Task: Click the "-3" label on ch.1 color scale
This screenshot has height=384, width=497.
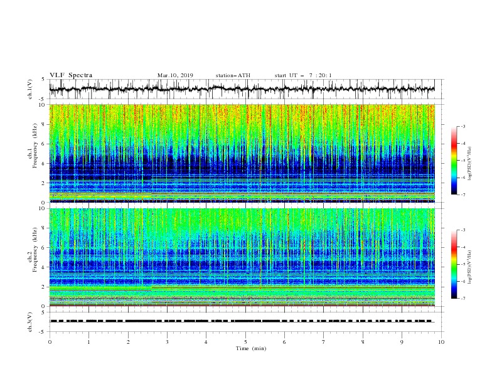Action: coord(462,126)
